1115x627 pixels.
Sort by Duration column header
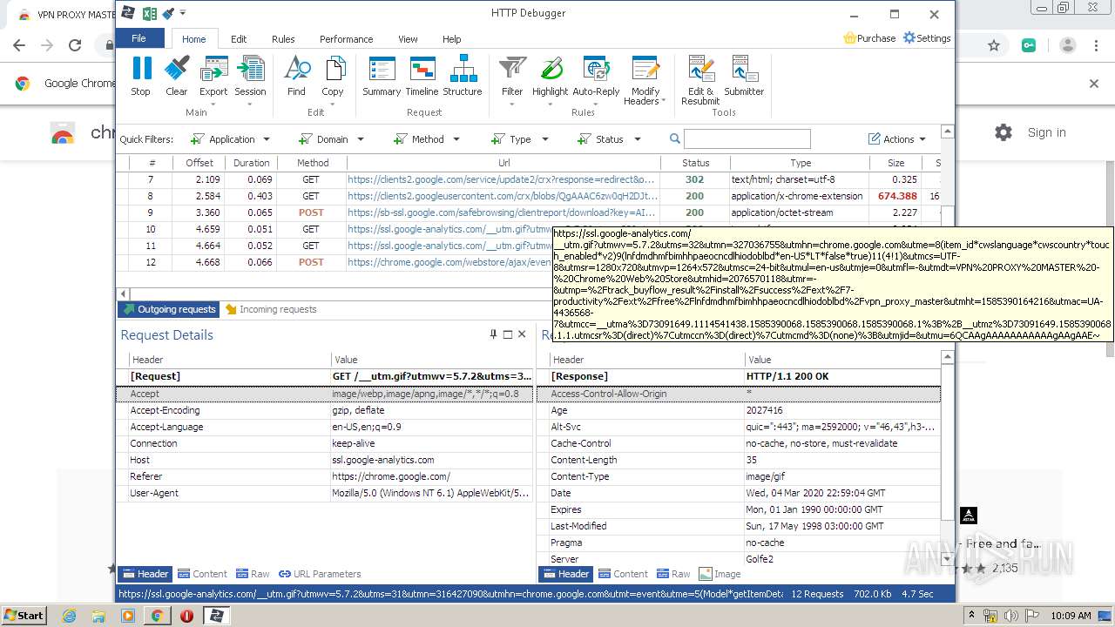tap(251, 163)
